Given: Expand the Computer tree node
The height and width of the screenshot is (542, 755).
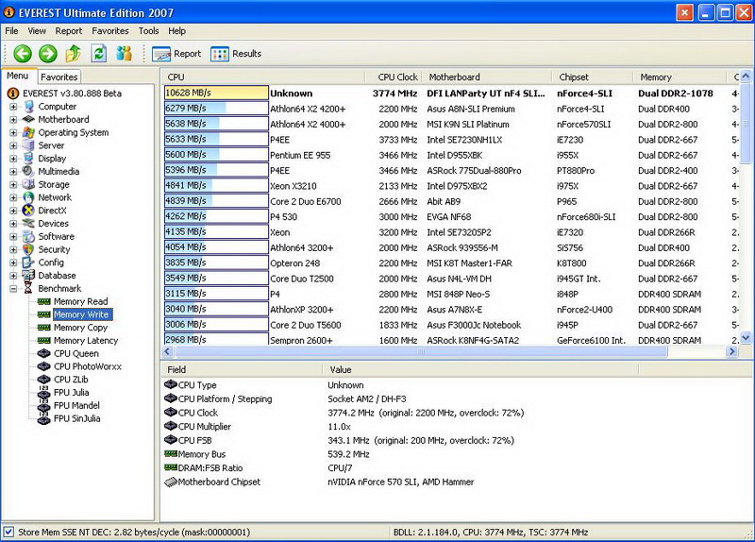Looking at the screenshot, I should click(x=13, y=107).
